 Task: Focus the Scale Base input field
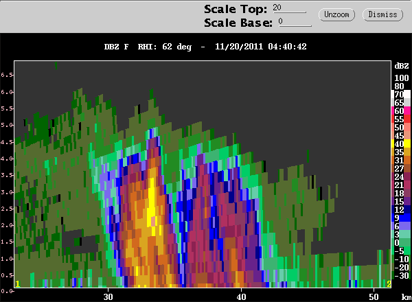pos(295,22)
